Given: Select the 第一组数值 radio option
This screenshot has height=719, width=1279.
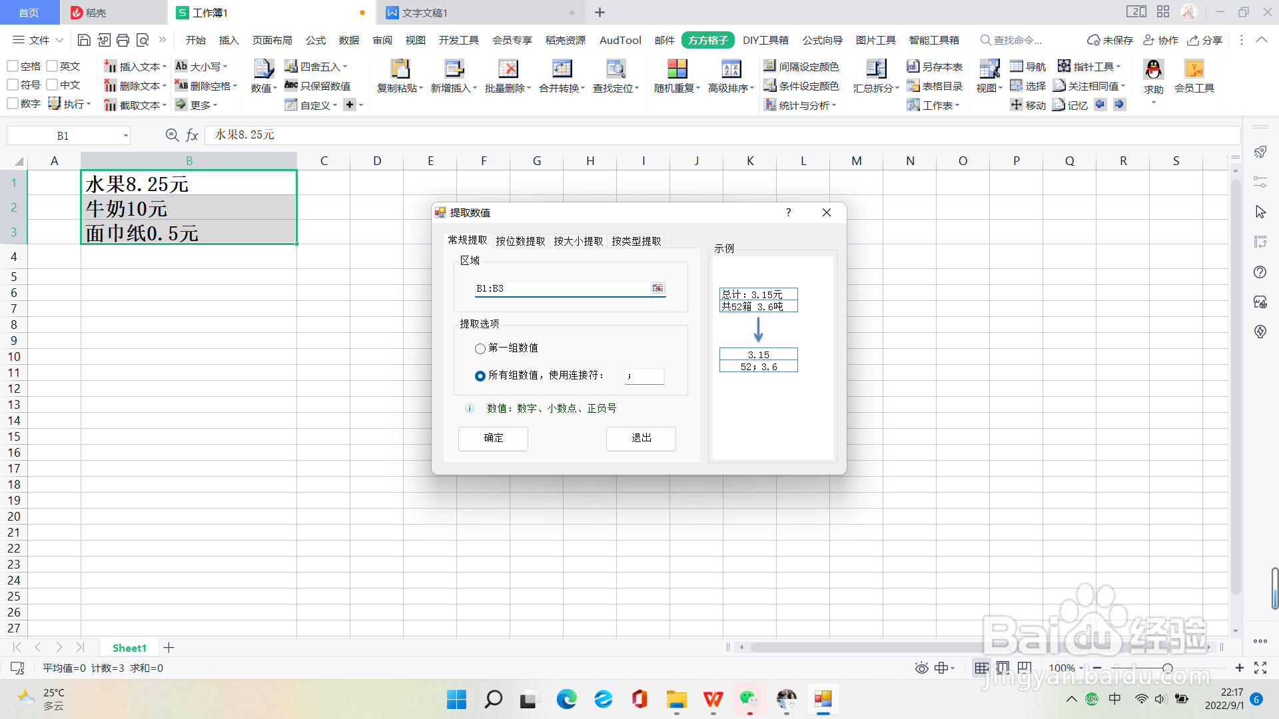Looking at the screenshot, I should click(x=480, y=348).
